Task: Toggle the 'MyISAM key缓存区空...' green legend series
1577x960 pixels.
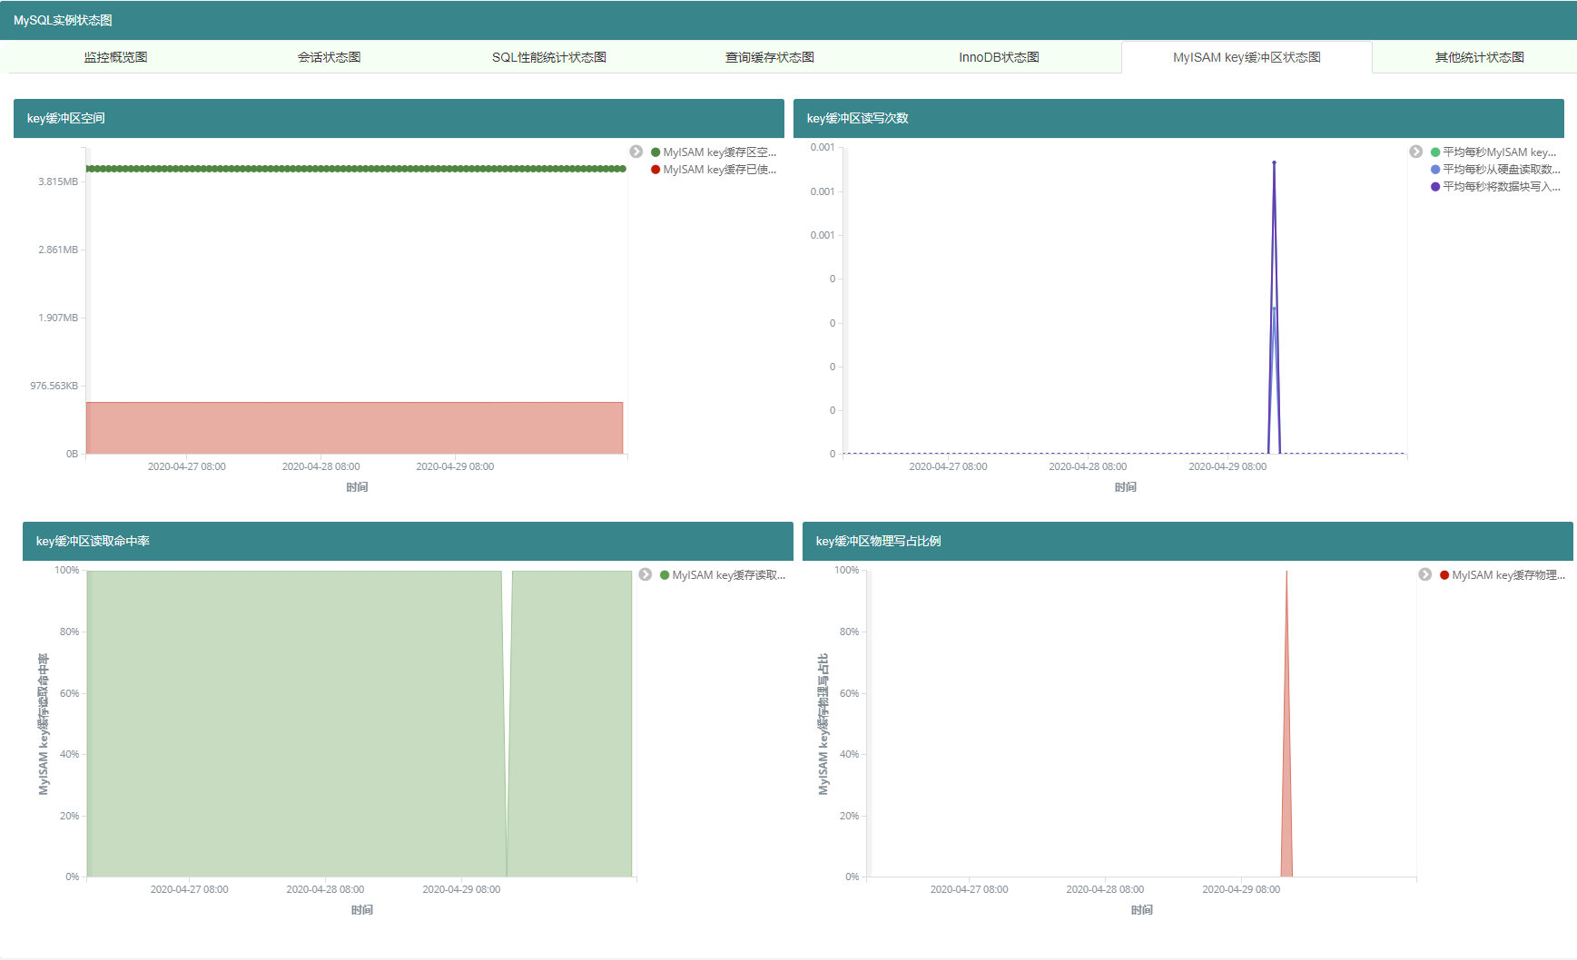Action: pyautogui.click(x=714, y=152)
